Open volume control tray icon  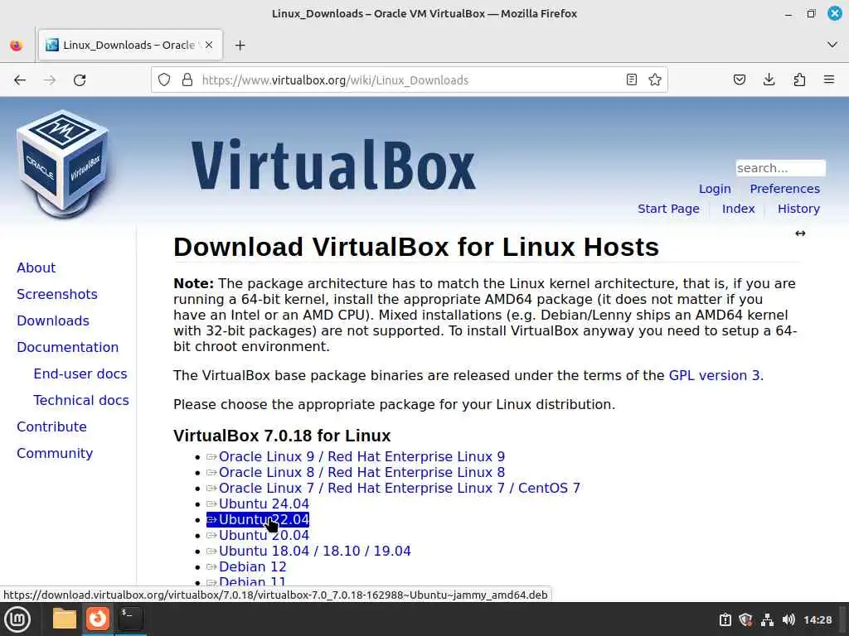(x=788, y=619)
